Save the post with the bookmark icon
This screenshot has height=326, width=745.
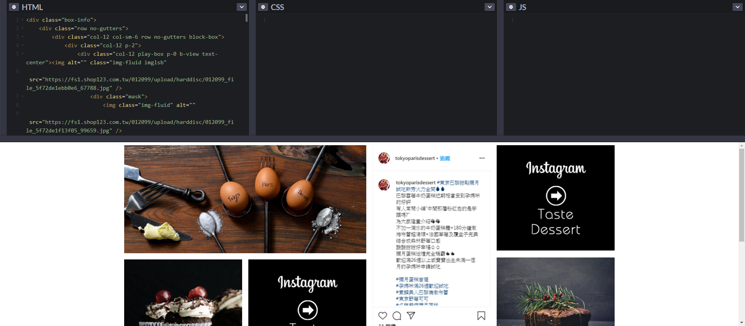[x=481, y=316]
